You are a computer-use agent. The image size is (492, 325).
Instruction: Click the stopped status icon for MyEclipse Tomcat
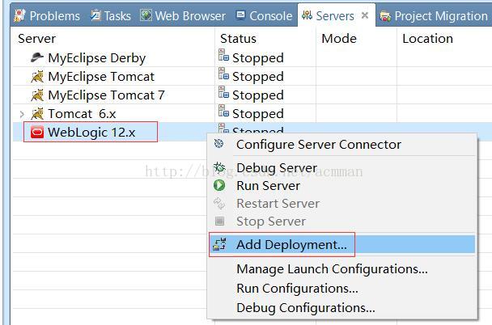pyautogui.click(x=223, y=74)
